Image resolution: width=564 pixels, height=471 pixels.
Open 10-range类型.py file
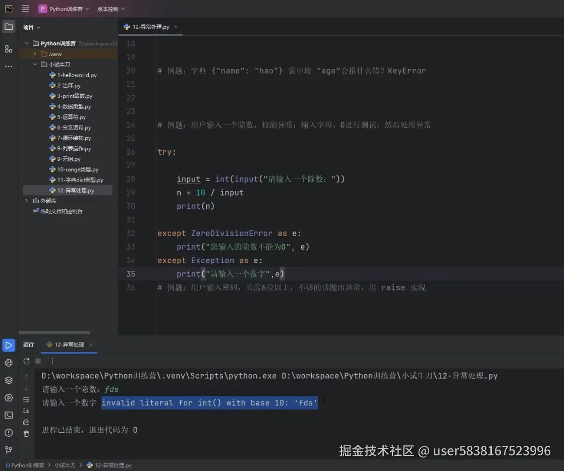coord(74,169)
